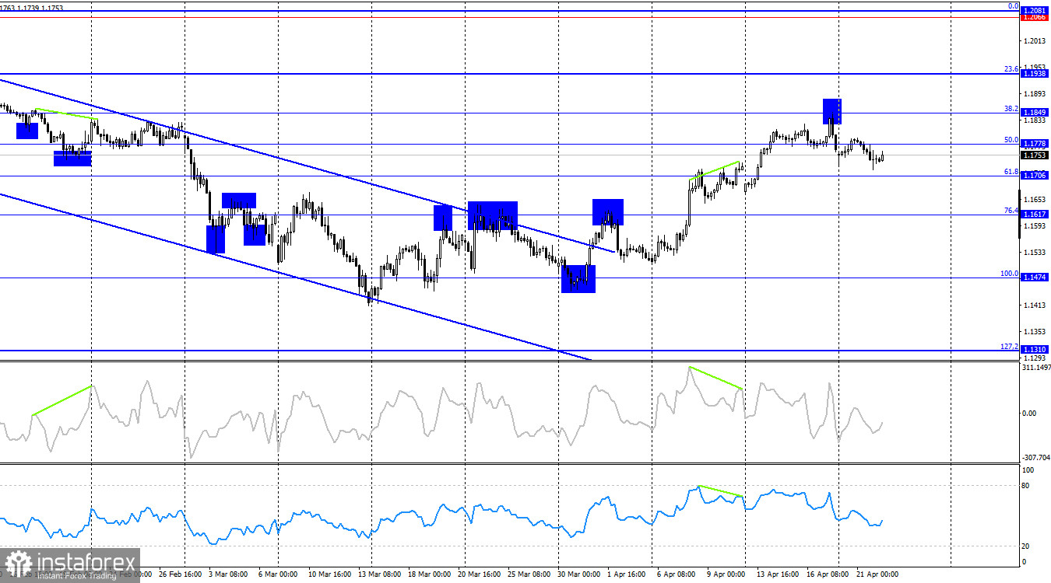The height and width of the screenshot is (583, 1051).
Task: Select the 23.6 Fibonacci retracement label
Action: tap(1012, 68)
